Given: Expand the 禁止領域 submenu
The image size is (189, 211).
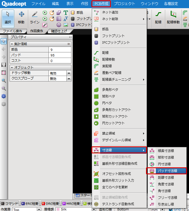Looking at the screenshot, I should pyautogui.click(x=119, y=133).
